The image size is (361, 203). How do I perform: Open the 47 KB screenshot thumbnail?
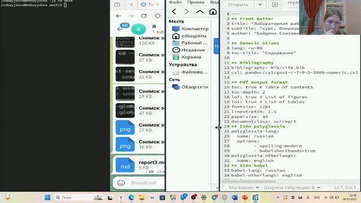pos(125,111)
